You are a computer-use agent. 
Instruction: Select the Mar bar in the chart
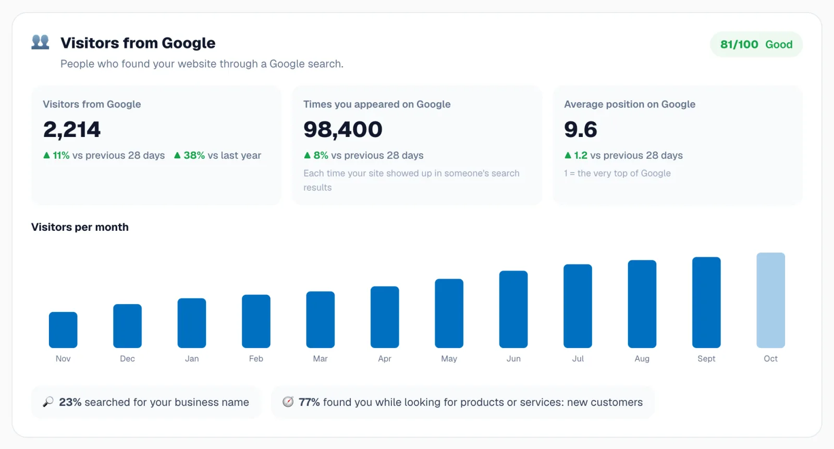coord(321,319)
